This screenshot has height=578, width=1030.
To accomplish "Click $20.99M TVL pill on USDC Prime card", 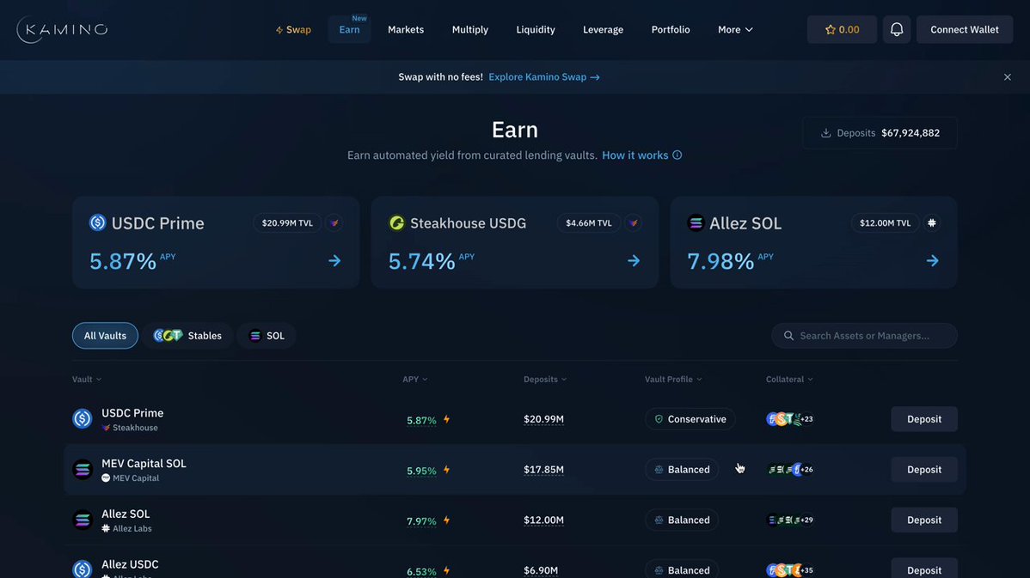I will click(x=287, y=223).
